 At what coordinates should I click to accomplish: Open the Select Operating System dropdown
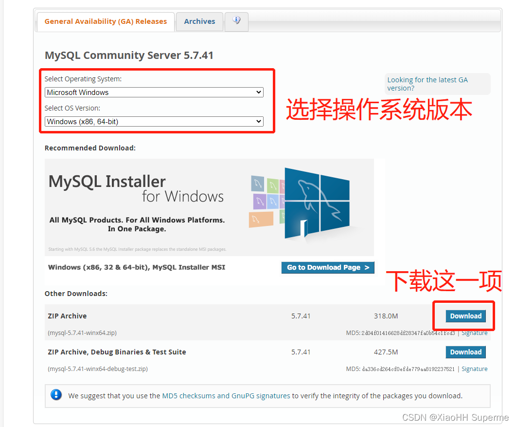pos(154,92)
